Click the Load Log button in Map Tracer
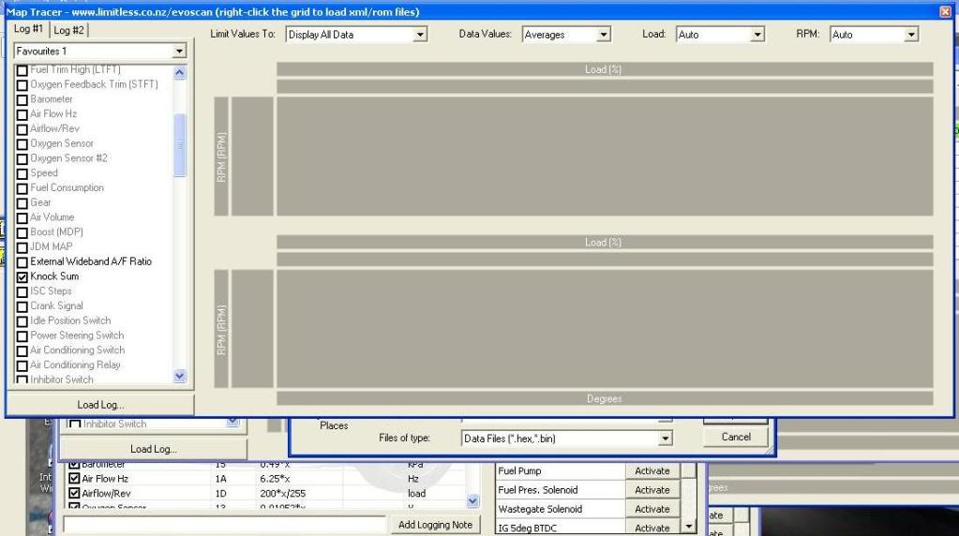The height and width of the screenshot is (536, 959). (100, 405)
